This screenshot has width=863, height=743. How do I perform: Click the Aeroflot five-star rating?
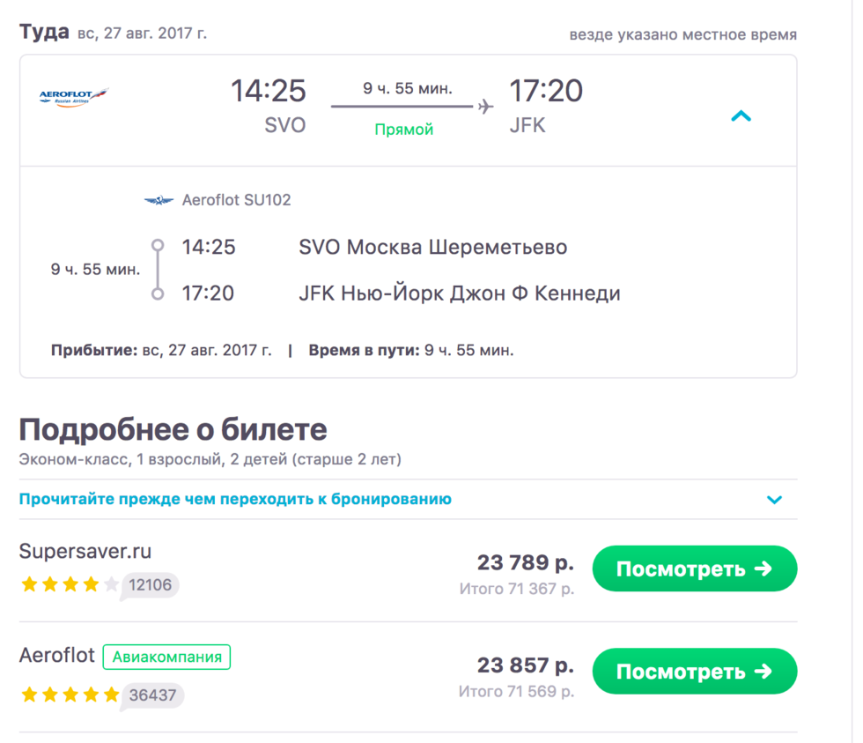70,695
